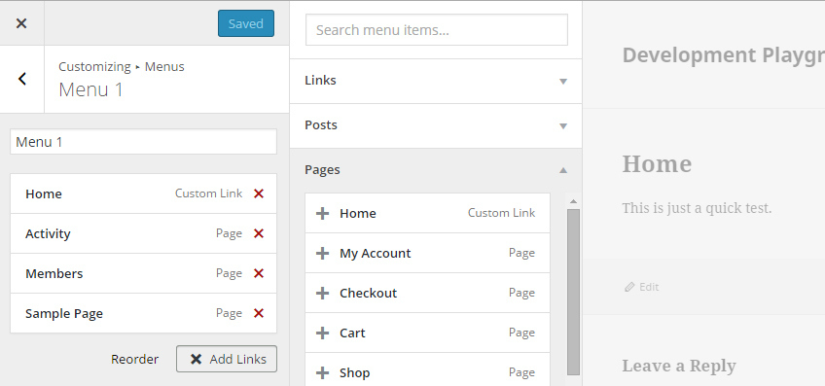Select My Account in available pages
Screen dimensions: 825x386
(427, 253)
